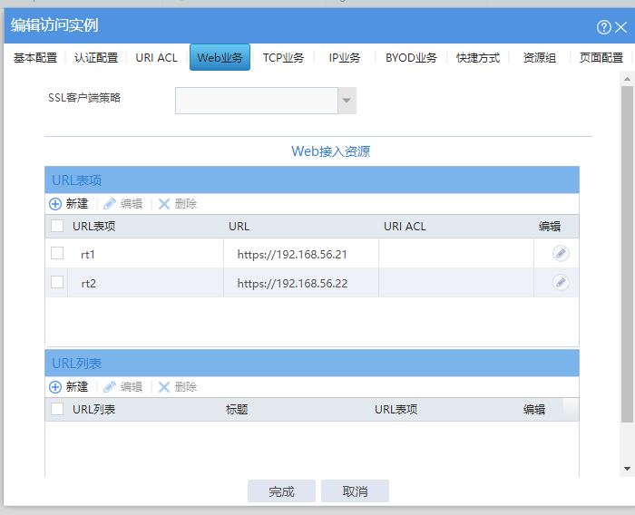Click the rt1 name cell
The height and width of the screenshot is (515, 635).
pos(145,254)
